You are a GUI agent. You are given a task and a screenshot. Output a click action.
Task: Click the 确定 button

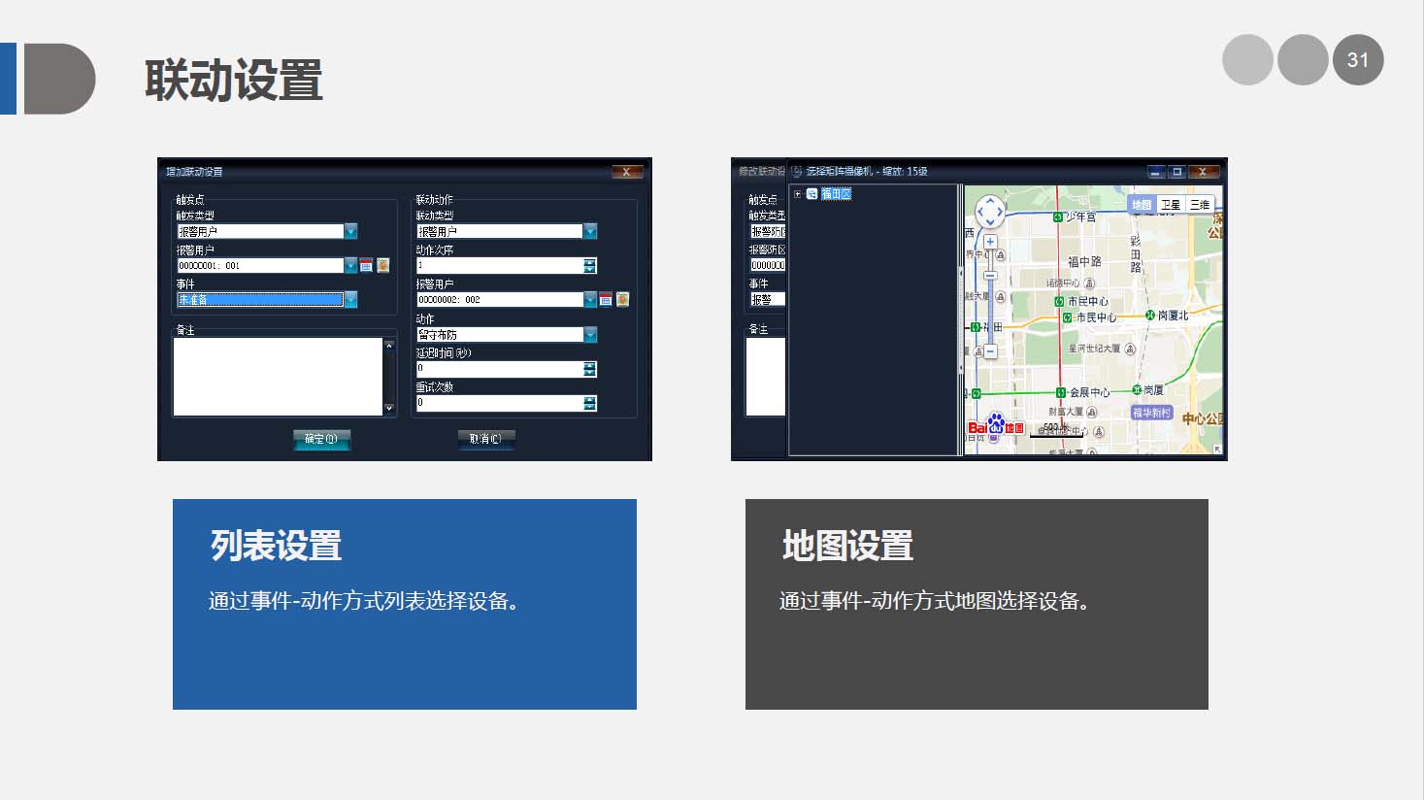coord(321,439)
